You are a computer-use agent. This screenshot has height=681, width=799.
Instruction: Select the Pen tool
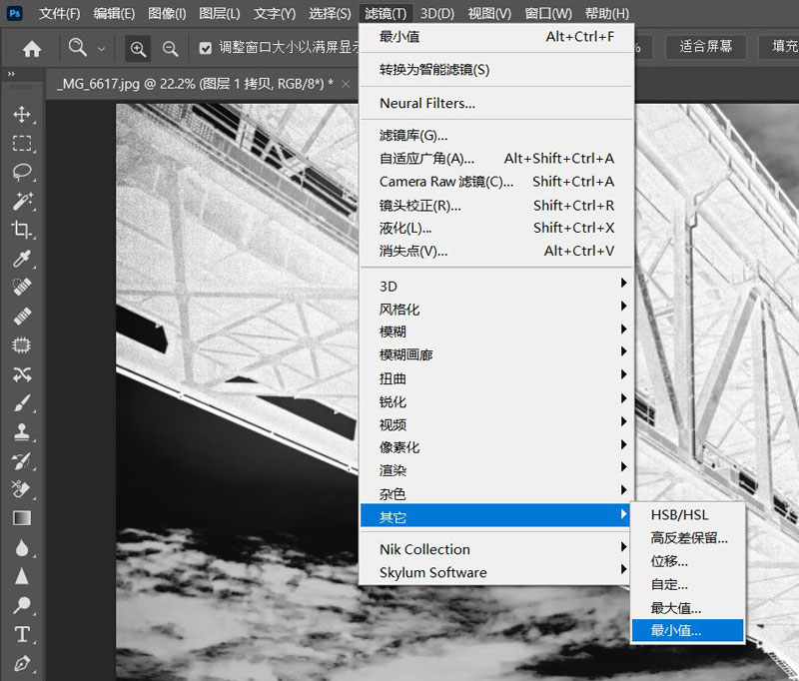pyautogui.click(x=22, y=663)
